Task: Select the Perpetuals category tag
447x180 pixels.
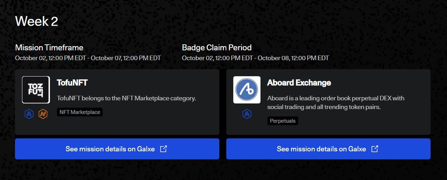Action: coord(283,121)
